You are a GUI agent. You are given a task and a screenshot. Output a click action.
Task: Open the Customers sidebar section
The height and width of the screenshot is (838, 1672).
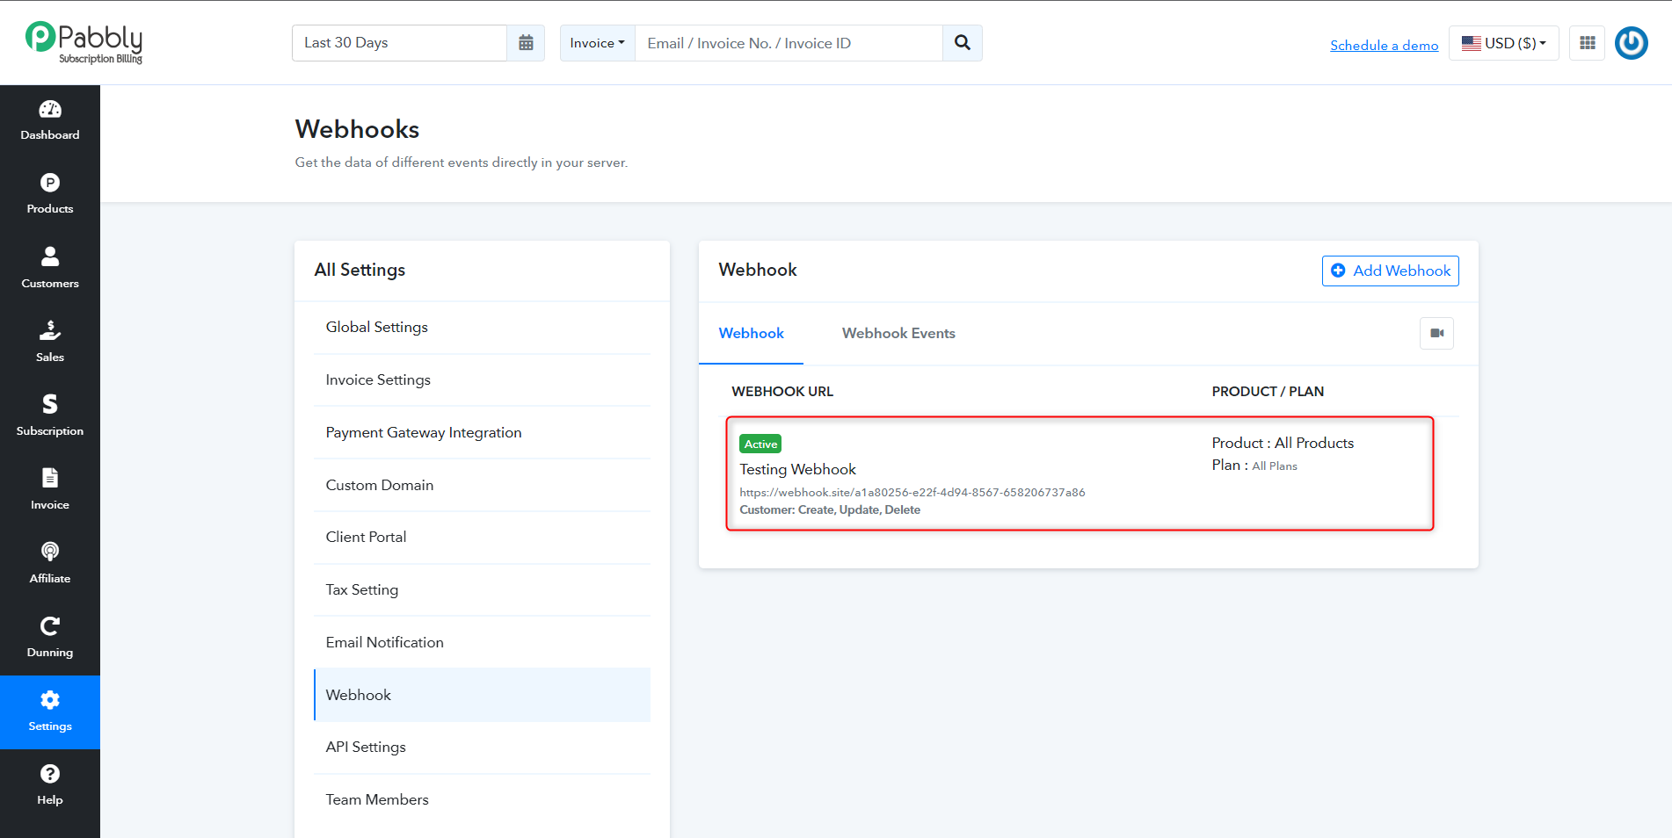click(50, 269)
